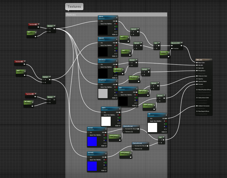Screen dimensions: 227x178
Task: Expand the dropdown arrow on Desaturation node
Action: click(x=182, y=43)
